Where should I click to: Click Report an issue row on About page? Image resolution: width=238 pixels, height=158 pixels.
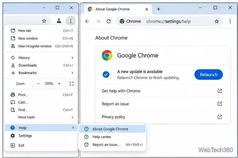[163, 104]
